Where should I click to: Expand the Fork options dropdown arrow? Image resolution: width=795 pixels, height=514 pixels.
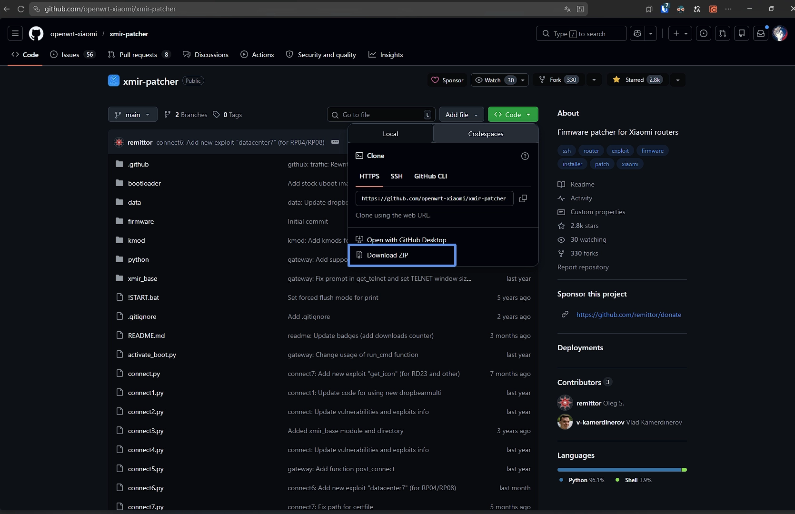point(594,80)
